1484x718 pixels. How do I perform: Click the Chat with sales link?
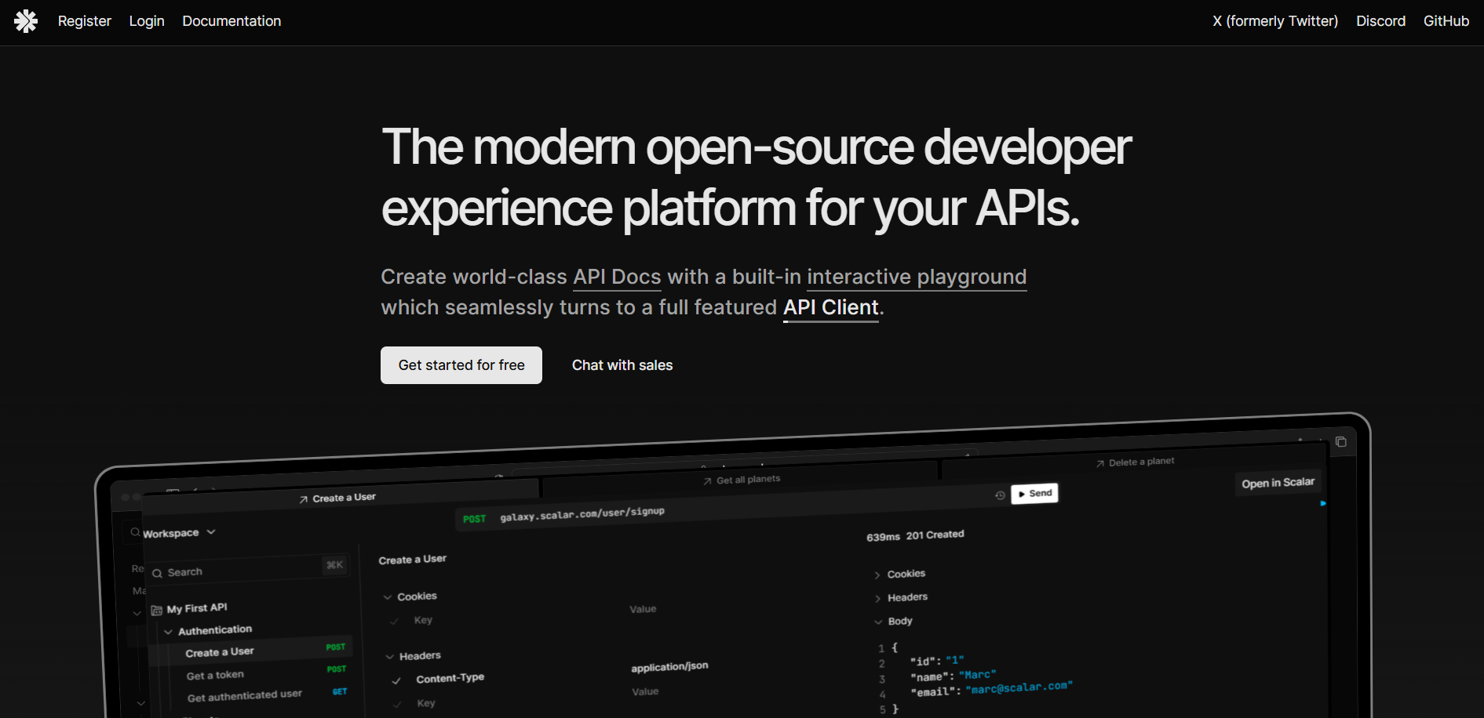(622, 365)
